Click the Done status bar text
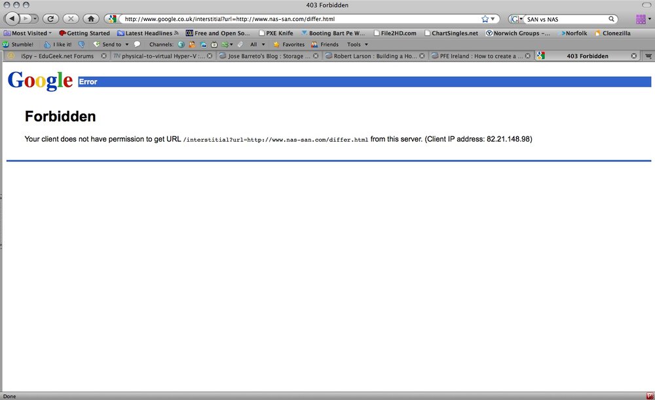 coord(9,396)
